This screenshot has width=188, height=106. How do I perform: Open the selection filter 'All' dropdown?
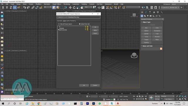pyautogui.click(x=48, y=7)
